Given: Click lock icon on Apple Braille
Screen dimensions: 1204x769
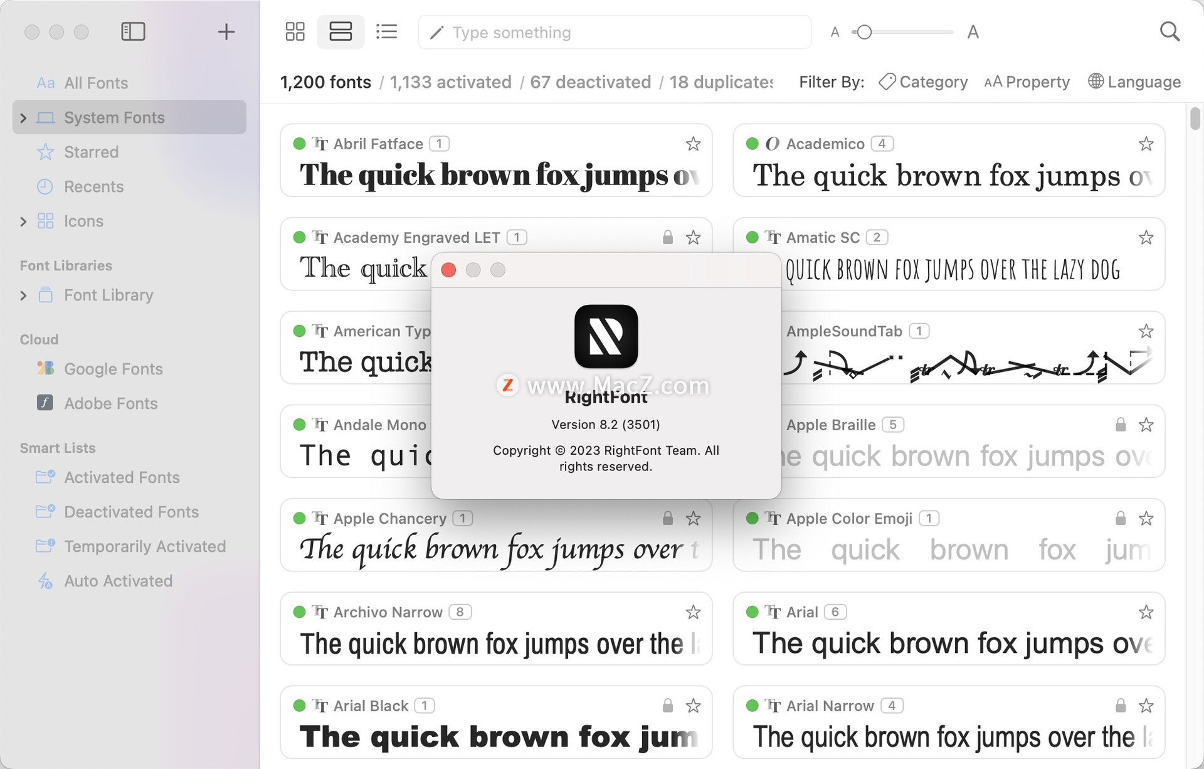Looking at the screenshot, I should [x=1121, y=425].
